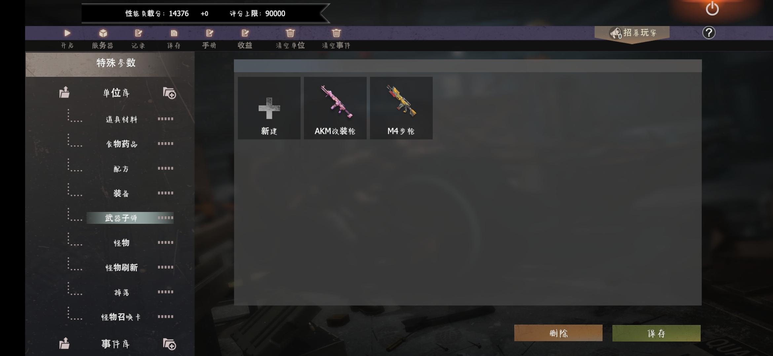Click the power icon at top right
773x356 pixels.
tap(712, 9)
